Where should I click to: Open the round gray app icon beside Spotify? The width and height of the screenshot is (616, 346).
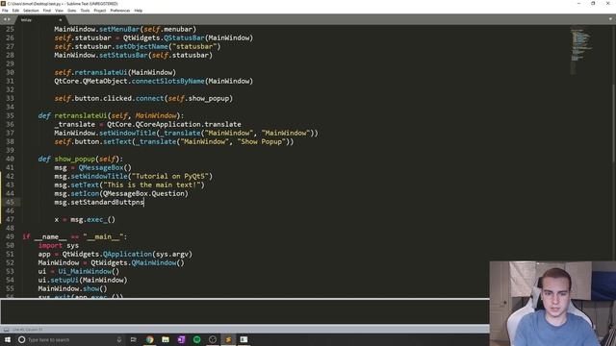pos(213,339)
